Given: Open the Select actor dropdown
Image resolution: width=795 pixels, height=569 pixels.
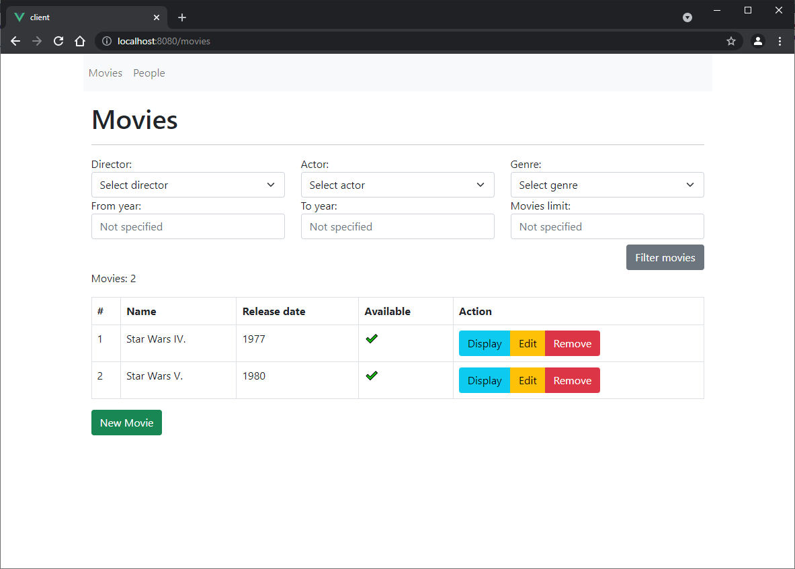Looking at the screenshot, I should (x=397, y=185).
